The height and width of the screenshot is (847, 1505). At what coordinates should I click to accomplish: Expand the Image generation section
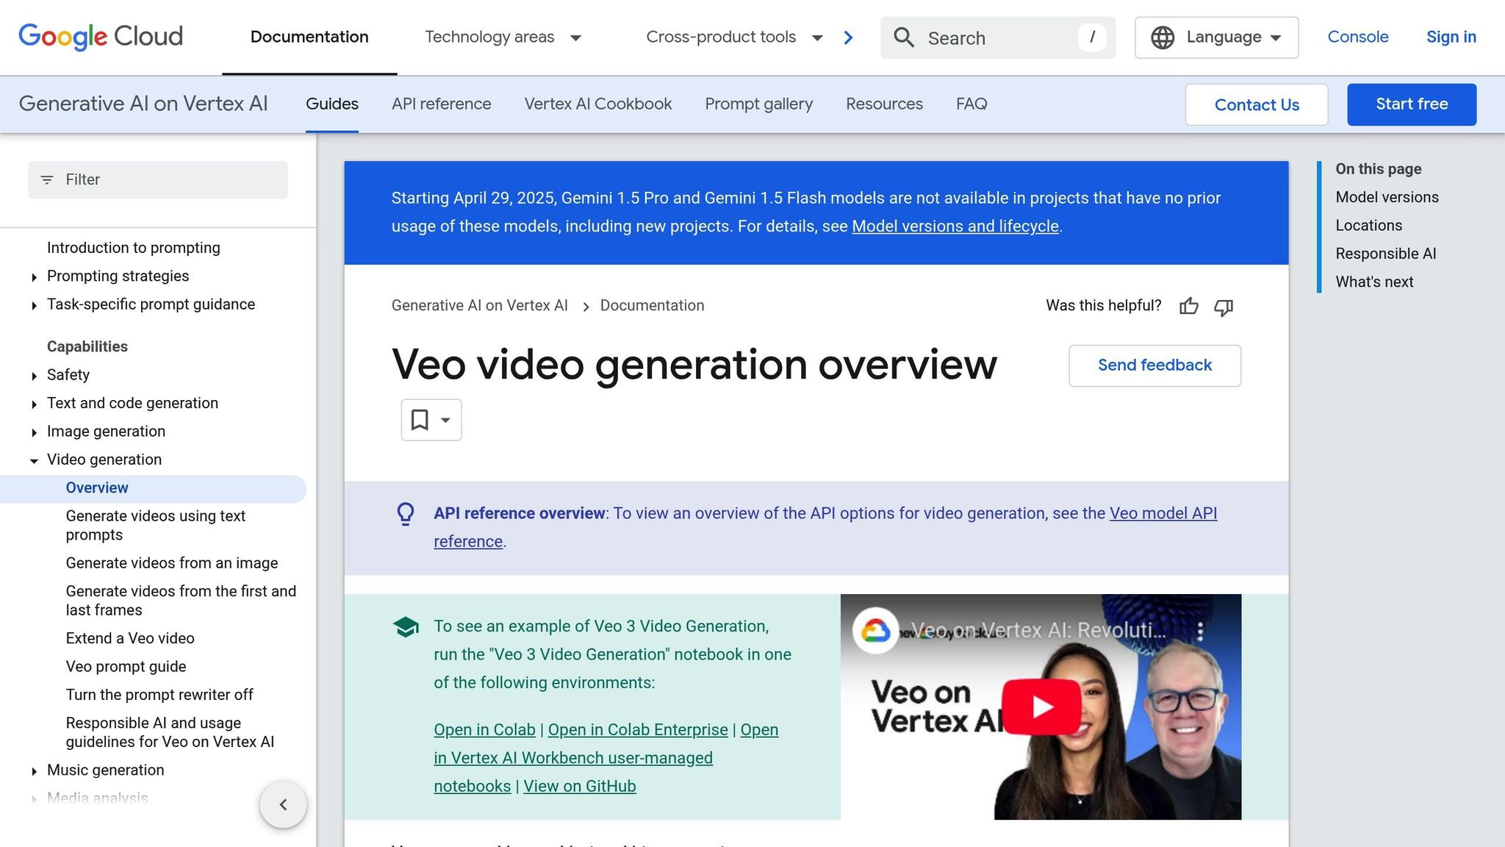point(34,432)
